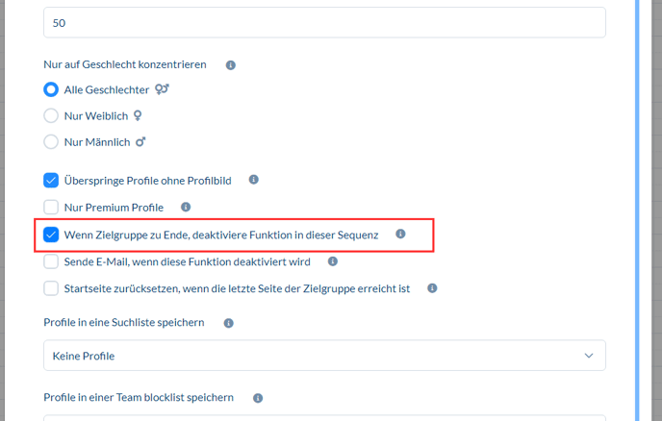Viewport: 662px width, 421px height.
Task: Click the input field containing 50
Action: click(324, 22)
